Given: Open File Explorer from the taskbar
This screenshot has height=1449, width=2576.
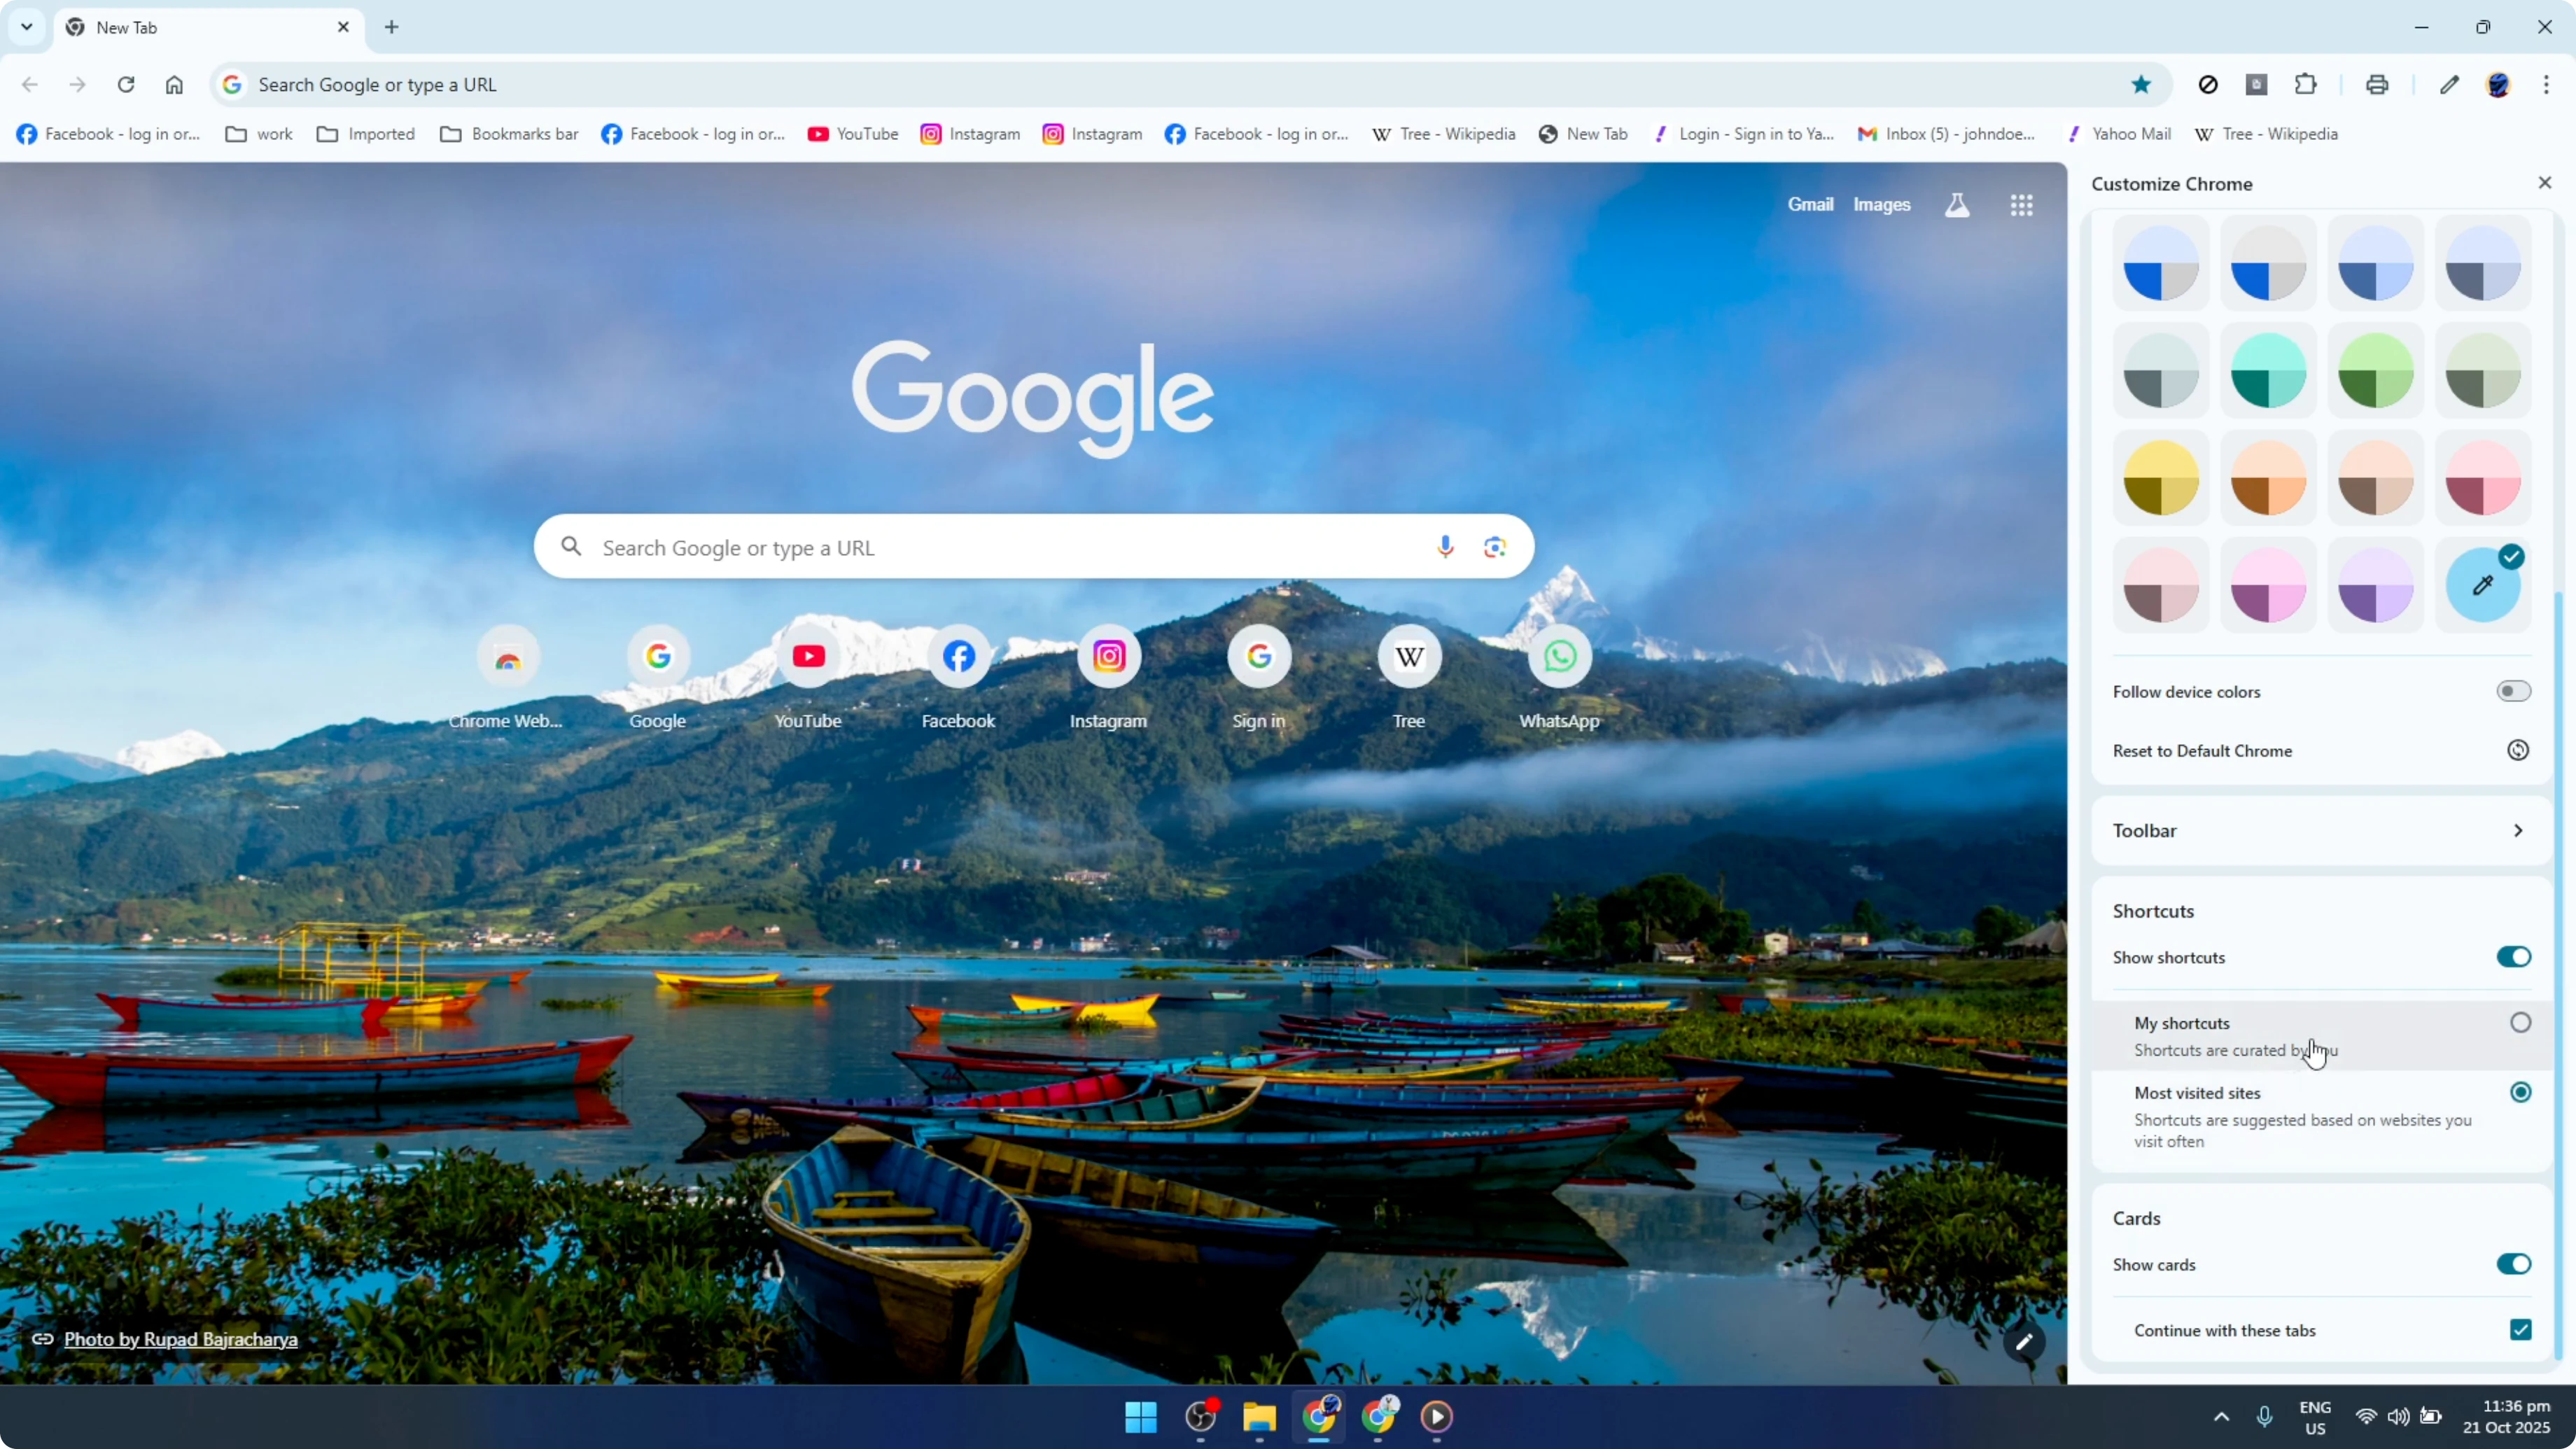Looking at the screenshot, I should coord(1259,1416).
